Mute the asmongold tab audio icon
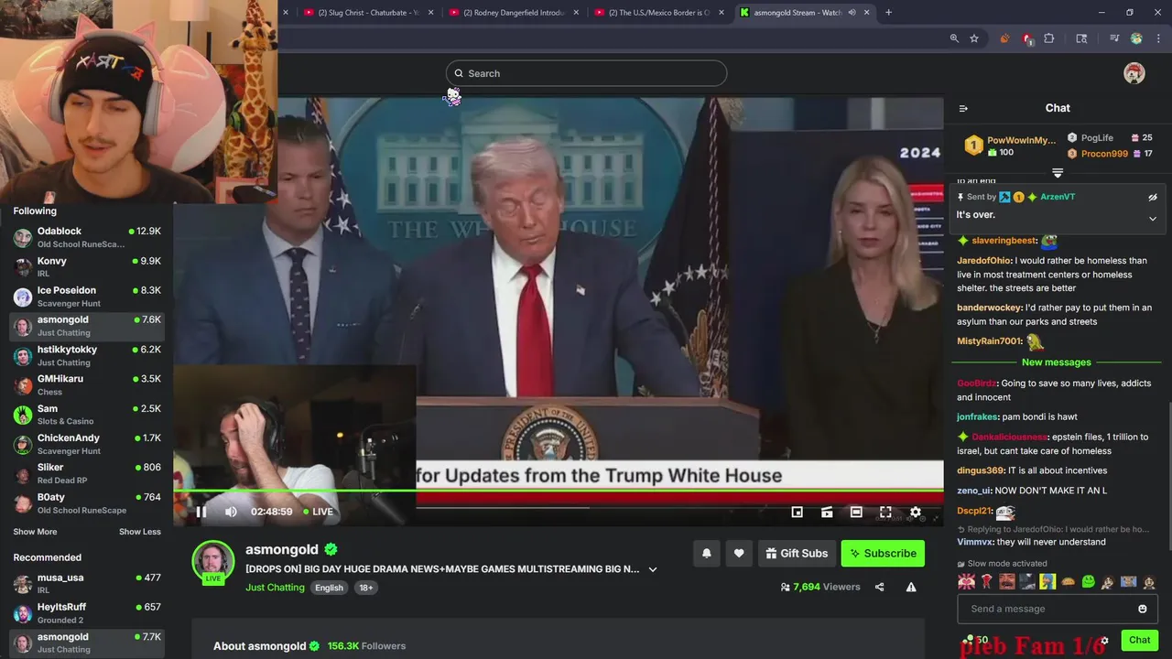Screen dimensions: 1172x659 (x=852, y=13)
